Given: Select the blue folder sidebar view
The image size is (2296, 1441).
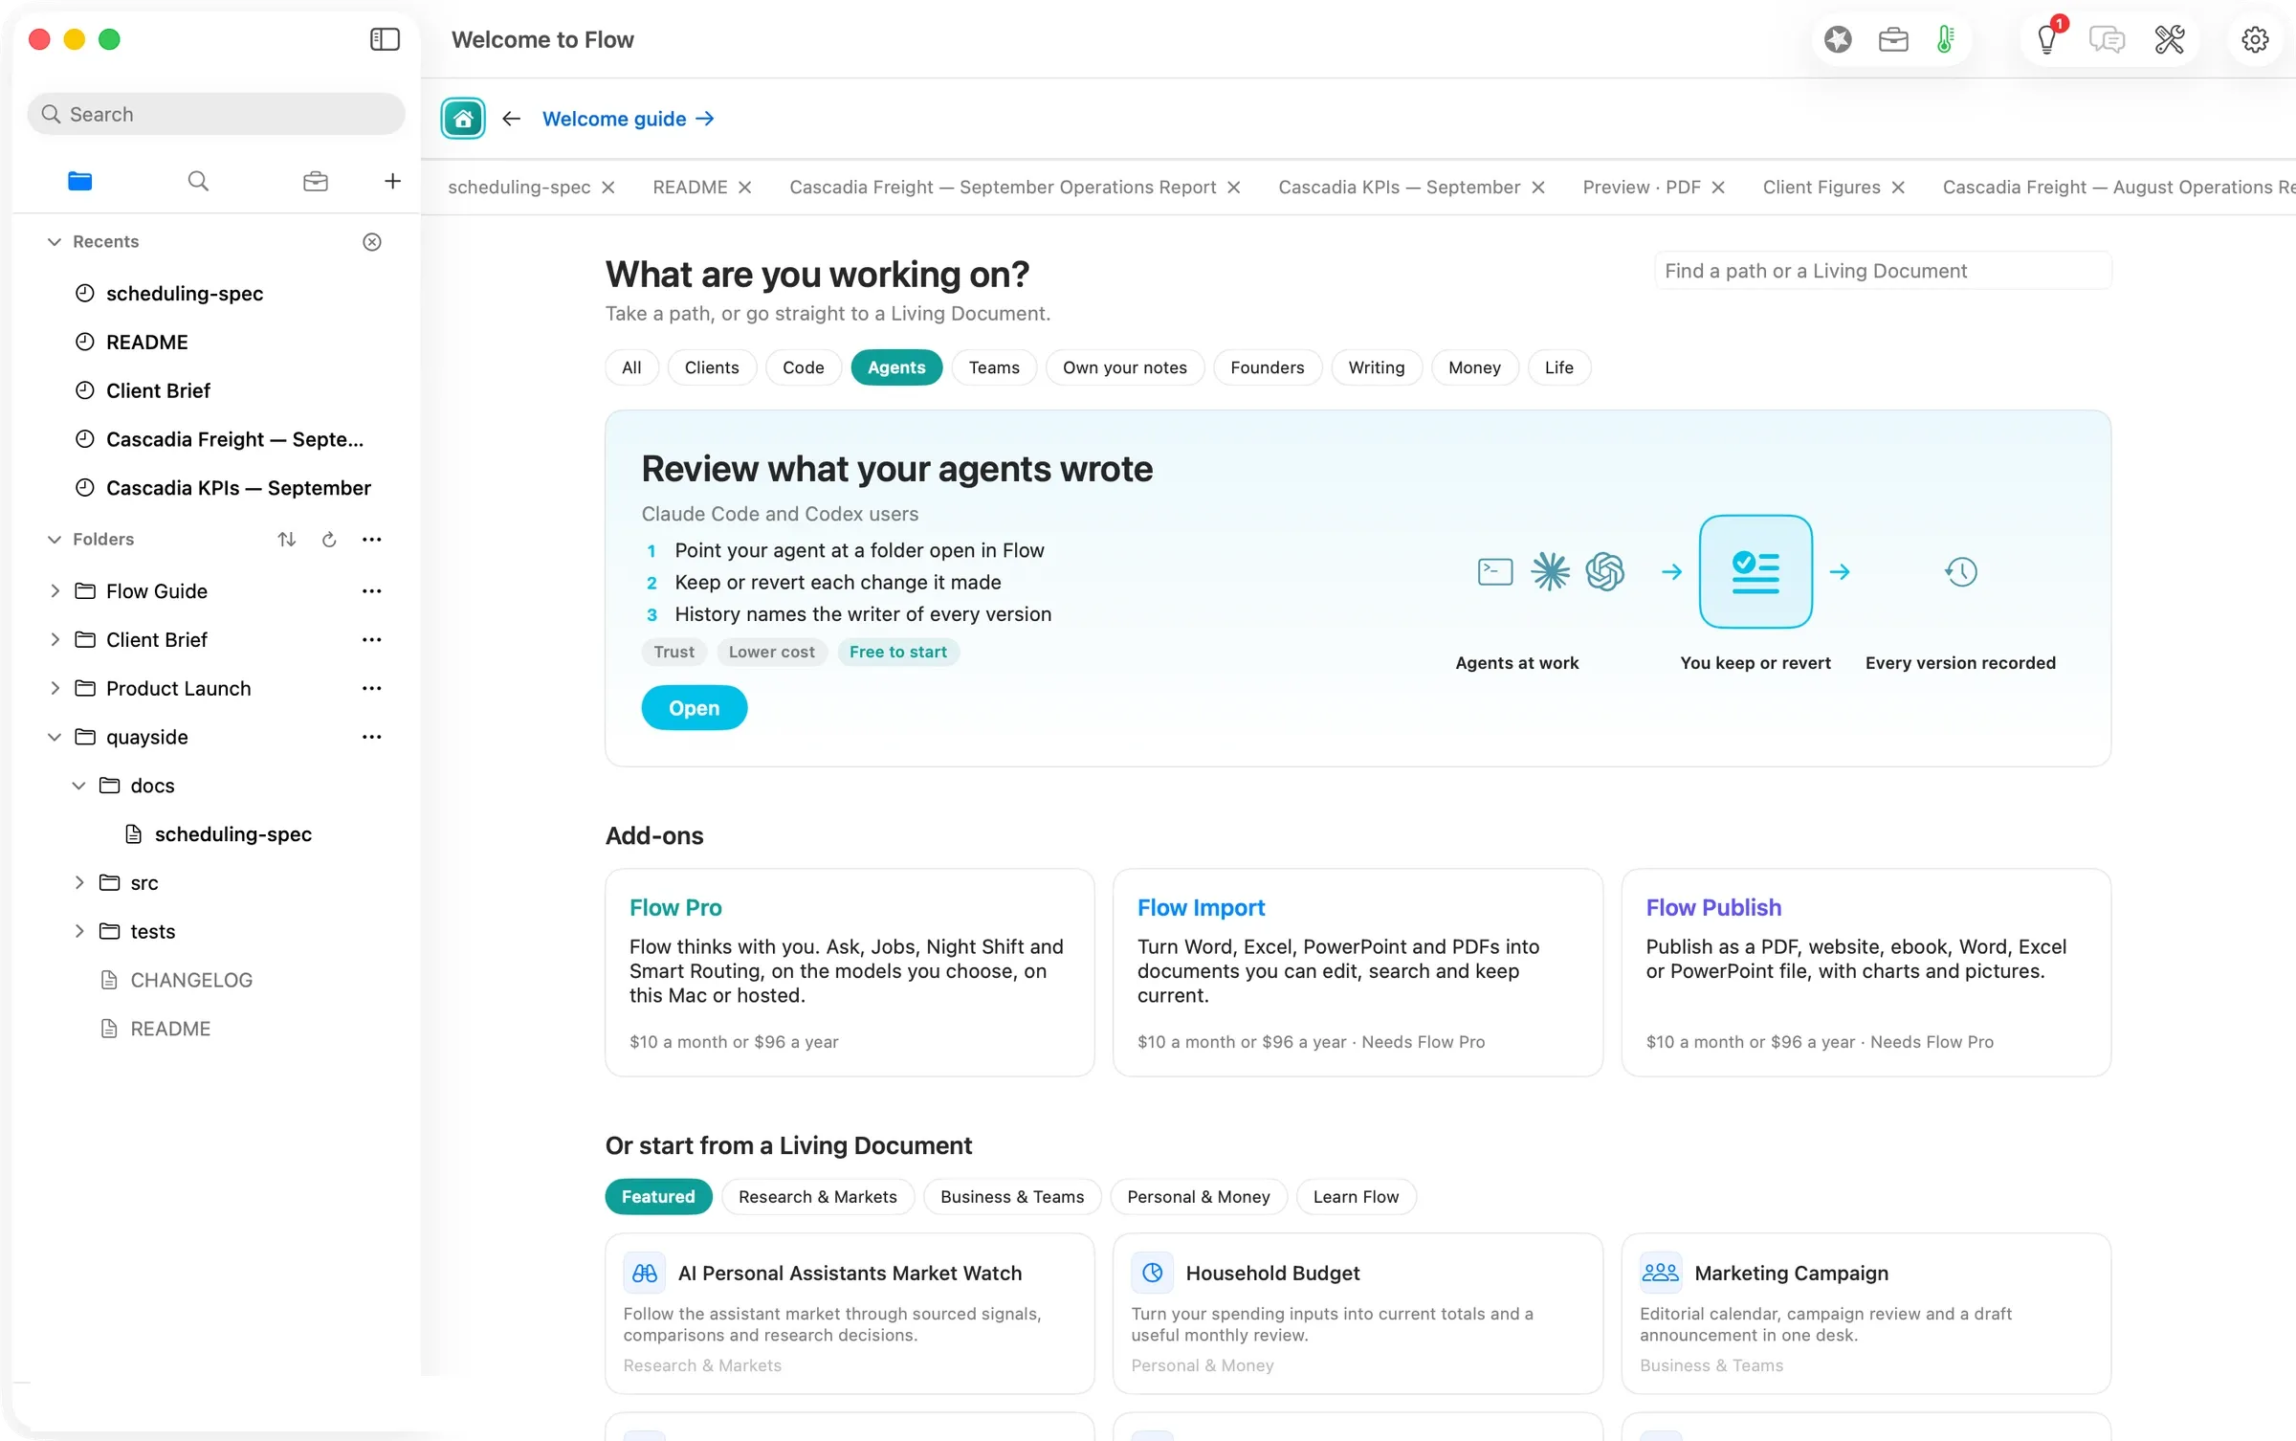Looking at the screenshot, I should click(80, 181).
